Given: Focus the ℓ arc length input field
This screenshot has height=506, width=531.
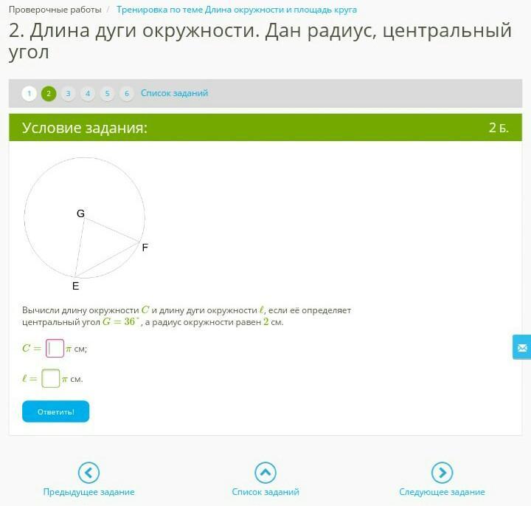Looking at the screenshot, I should tap(51, 378).
